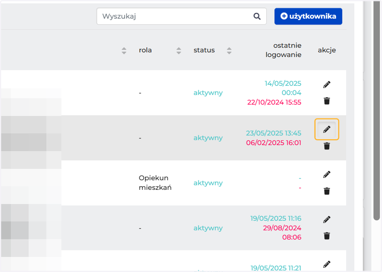The image size is (382, 272).
Task: Edit user last logged in 19/05/2025 11:21
Action: 327,264
